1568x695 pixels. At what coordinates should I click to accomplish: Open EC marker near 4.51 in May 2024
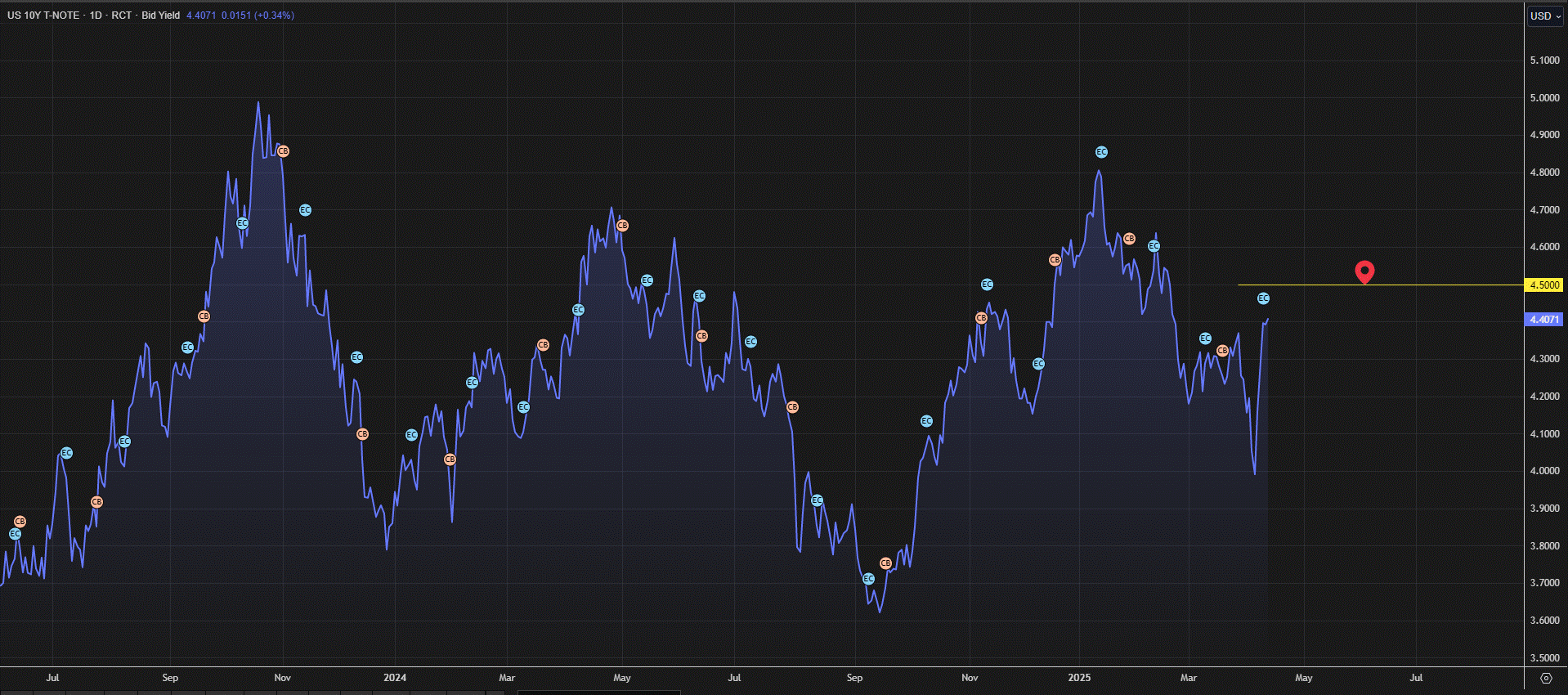point(647,280)
